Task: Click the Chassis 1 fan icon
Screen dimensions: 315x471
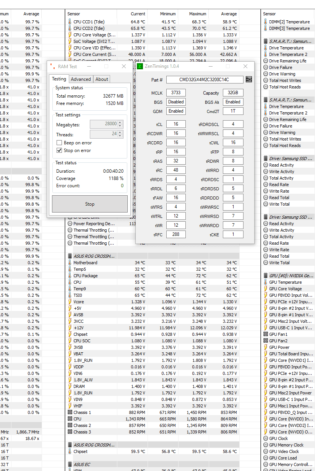Action: [70, 412]
